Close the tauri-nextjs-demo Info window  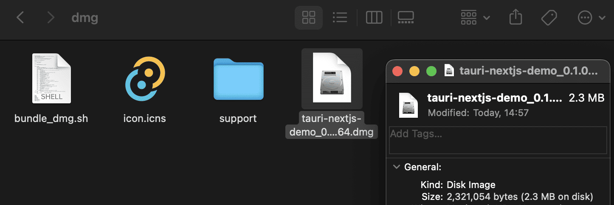[x=397, y=71]
